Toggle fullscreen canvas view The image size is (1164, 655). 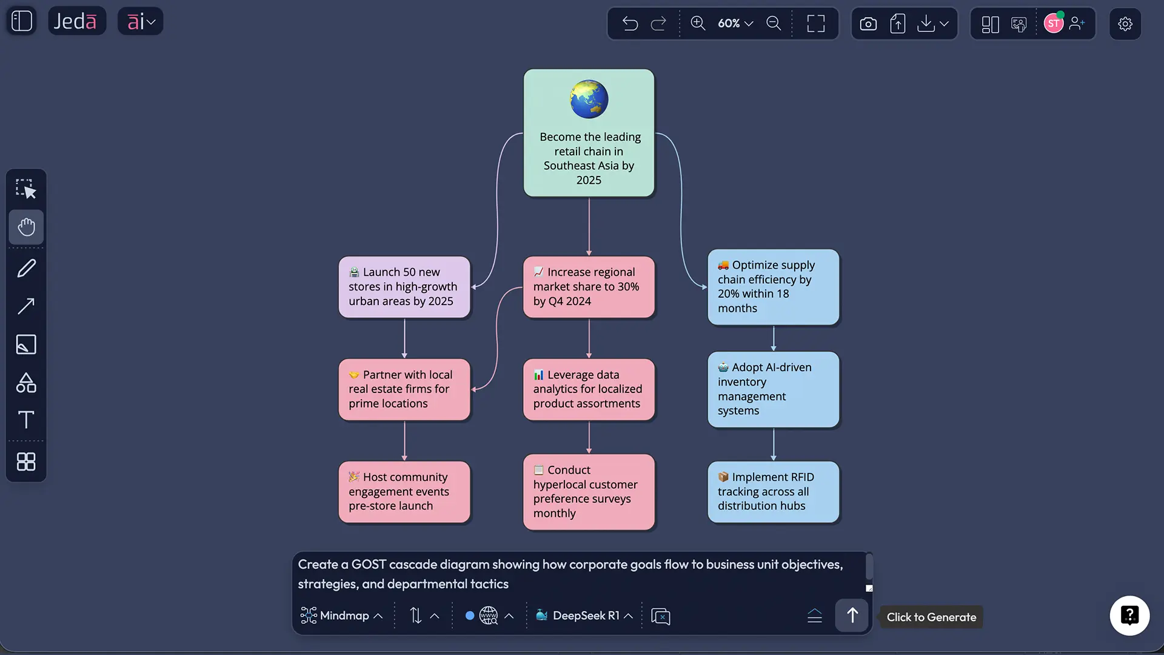click(x=816, y=24)
